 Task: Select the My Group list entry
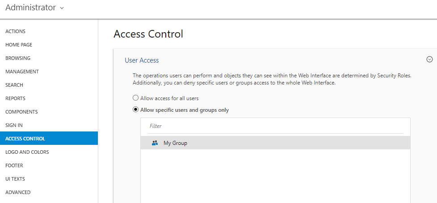point(275,143)
